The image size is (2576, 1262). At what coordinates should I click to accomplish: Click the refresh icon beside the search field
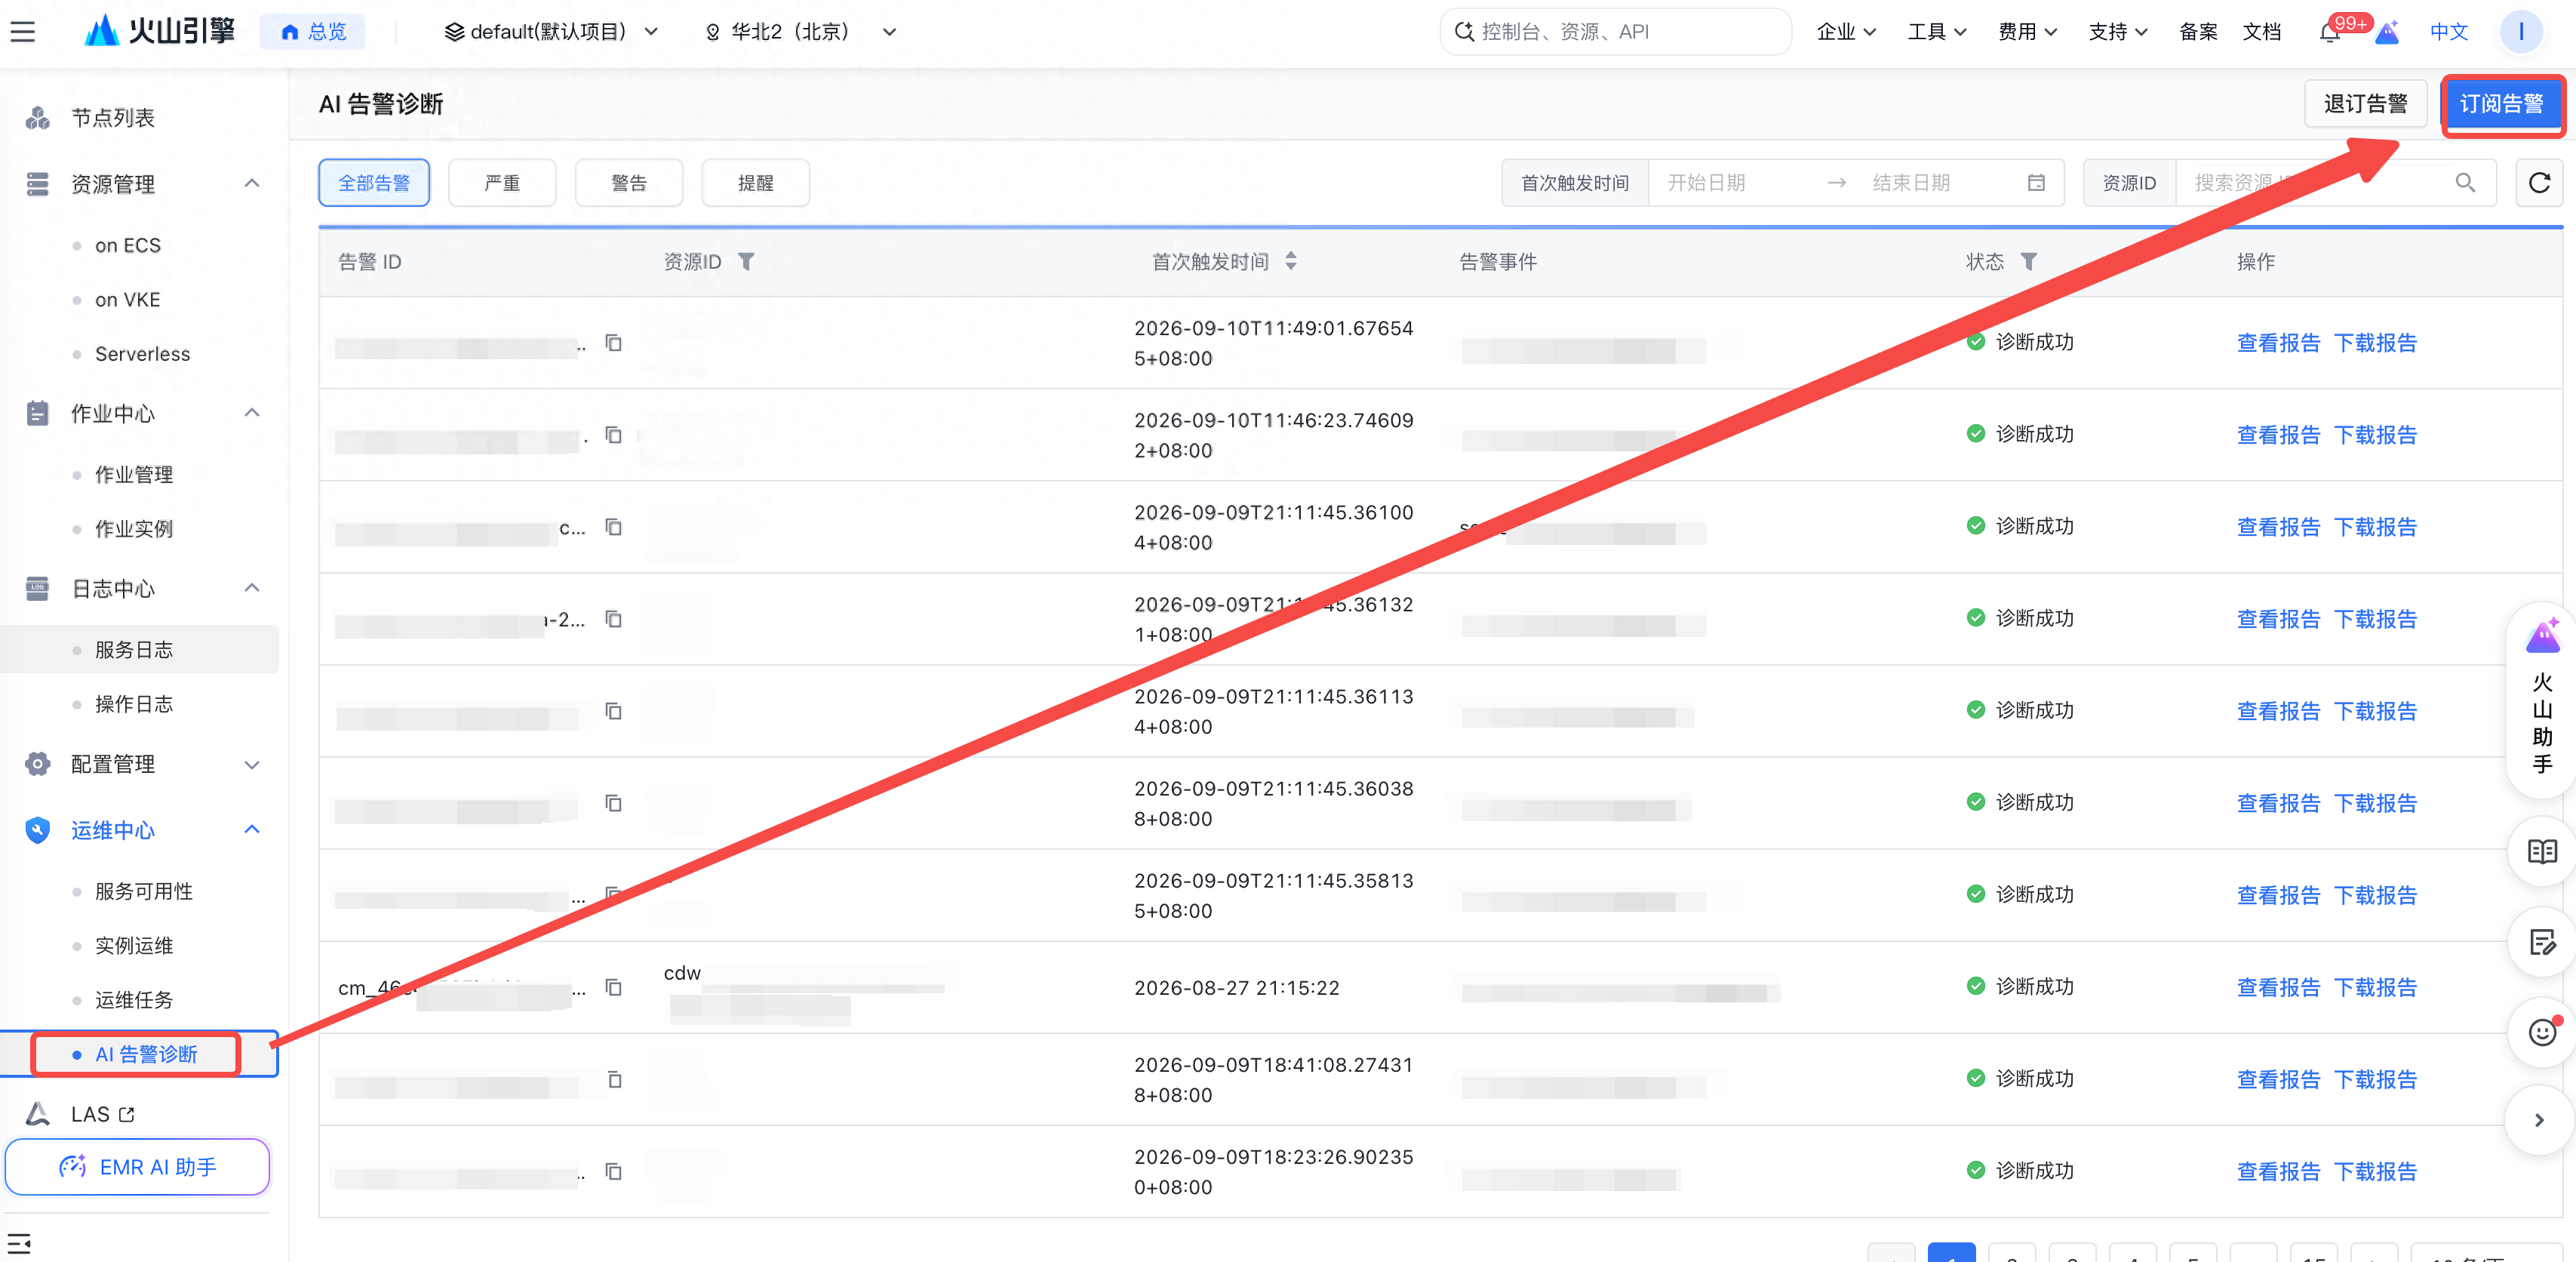(x=2538, y=183)
